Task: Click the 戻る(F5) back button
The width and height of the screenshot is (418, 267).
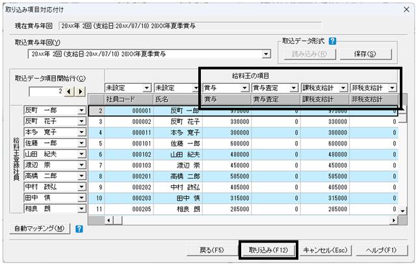Action: click(212, 250)
